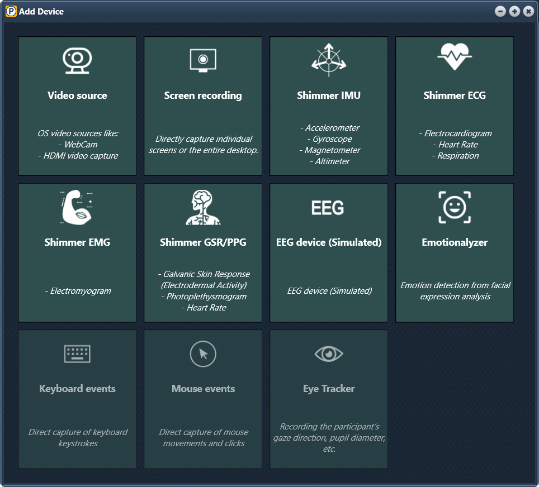539x487 pixels.
Task: Click the Keyboard events keyboard icon
Action: tap(77, 354)
